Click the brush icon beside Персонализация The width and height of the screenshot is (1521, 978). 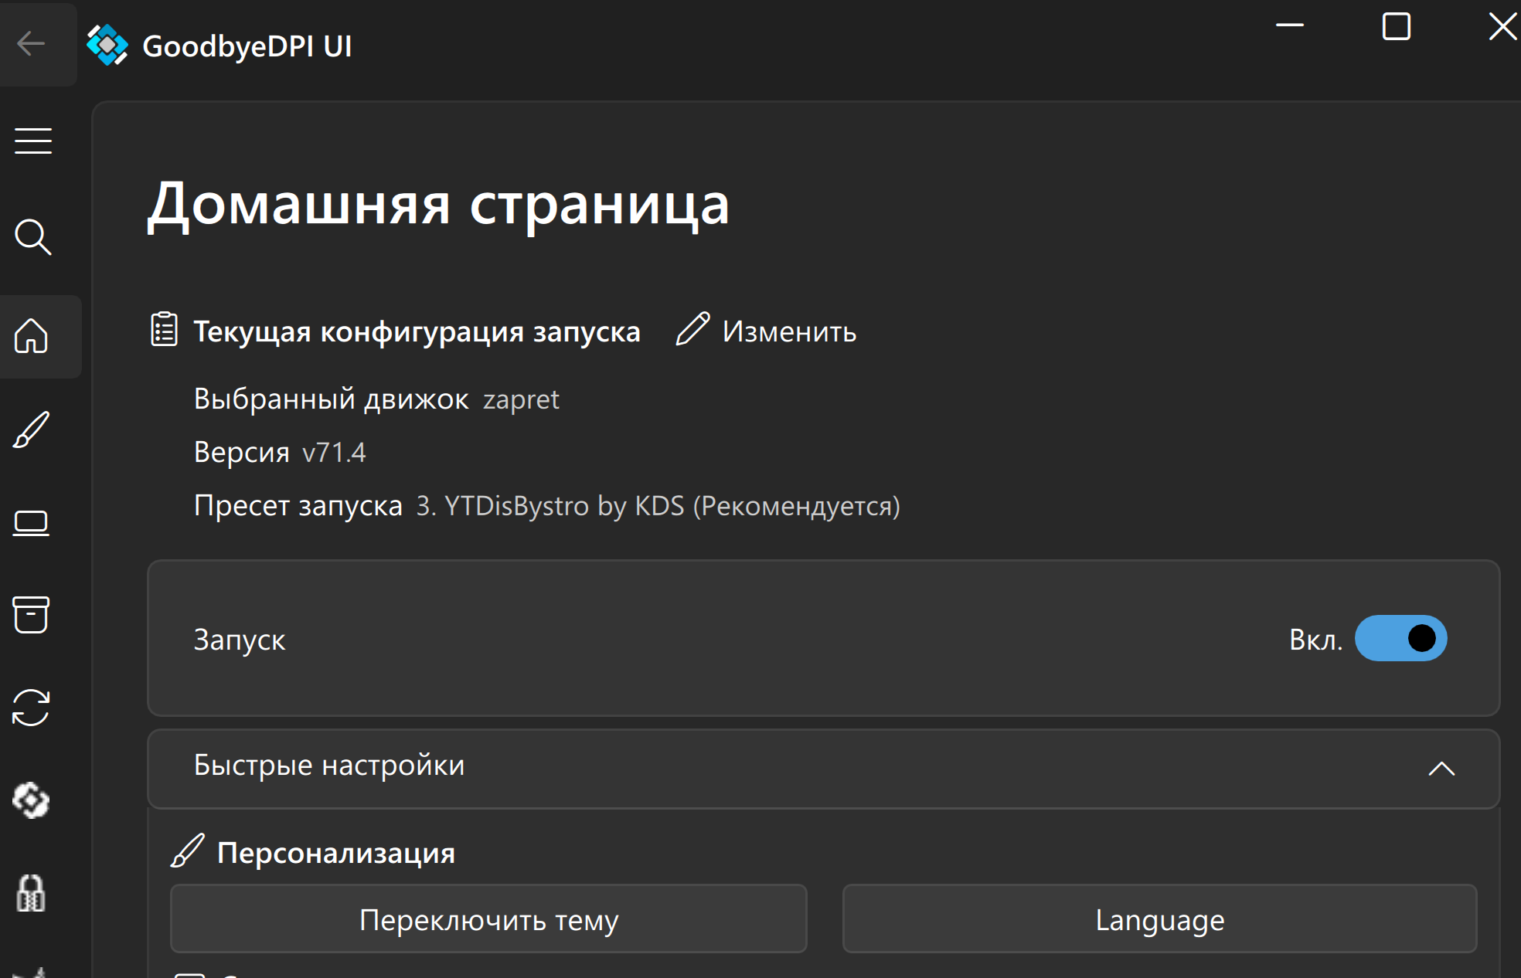click(x=188, y=851)
